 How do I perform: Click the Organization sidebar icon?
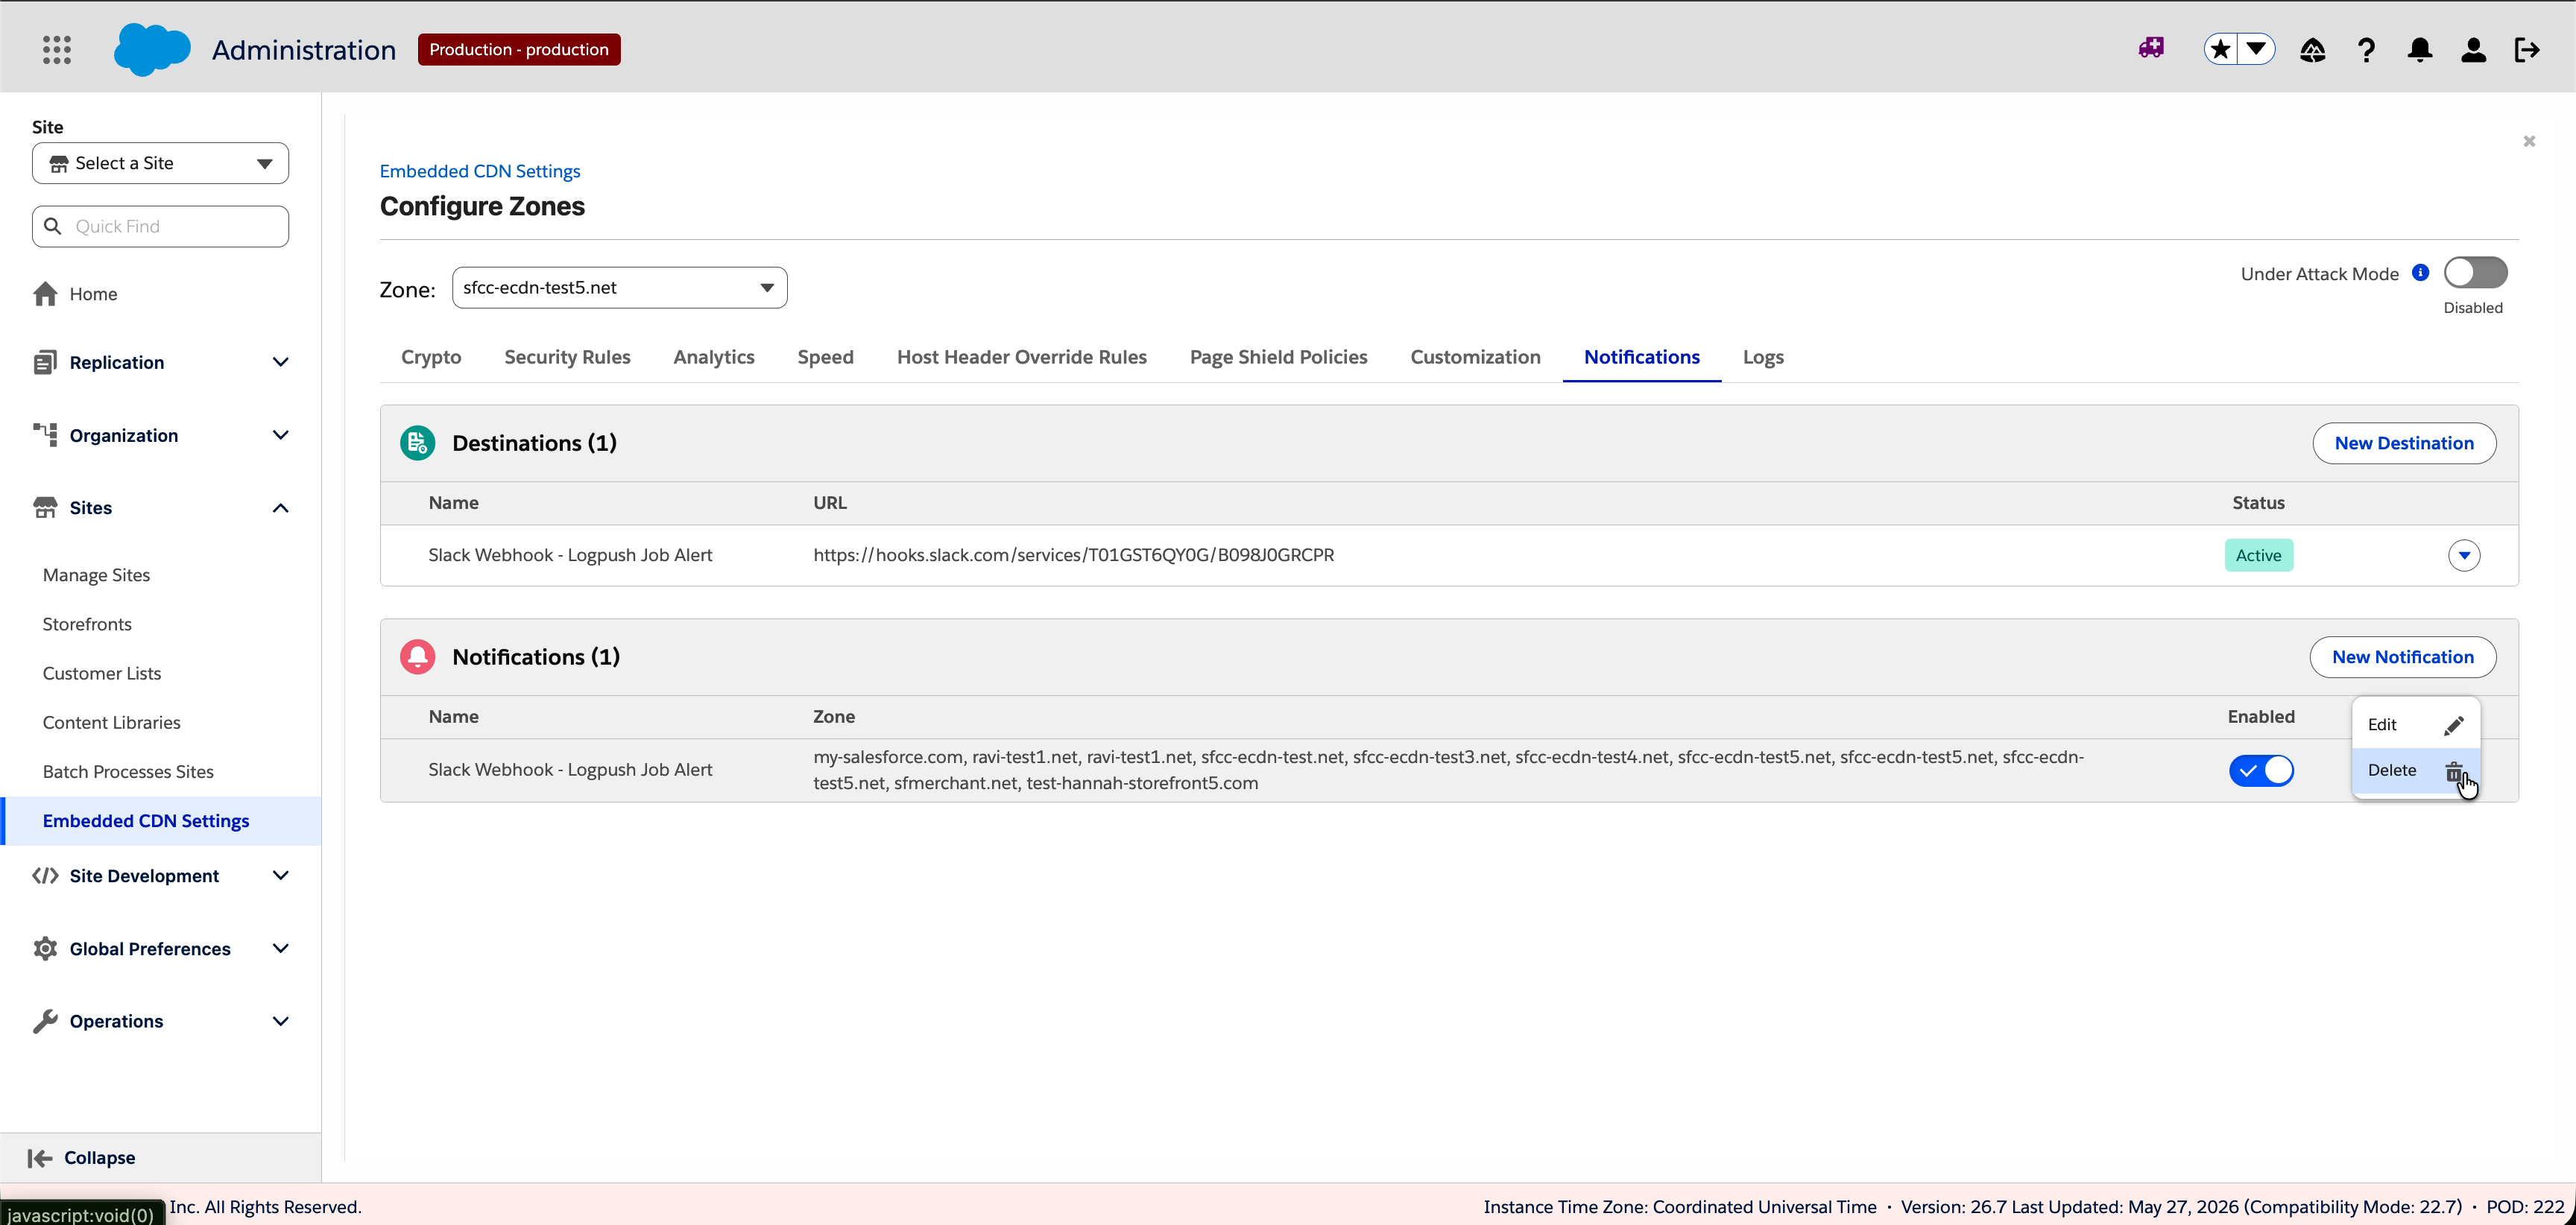pyautogui.click(x=45, y=435)
